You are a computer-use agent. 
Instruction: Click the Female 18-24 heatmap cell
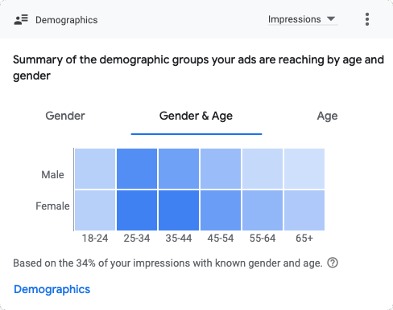click(95, 210)
